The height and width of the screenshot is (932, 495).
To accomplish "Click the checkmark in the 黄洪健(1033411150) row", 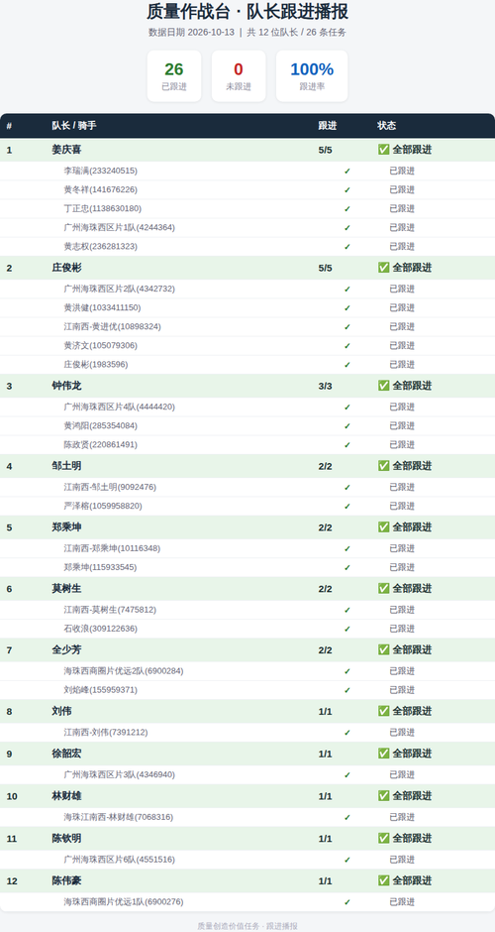I will click(347, 308).
